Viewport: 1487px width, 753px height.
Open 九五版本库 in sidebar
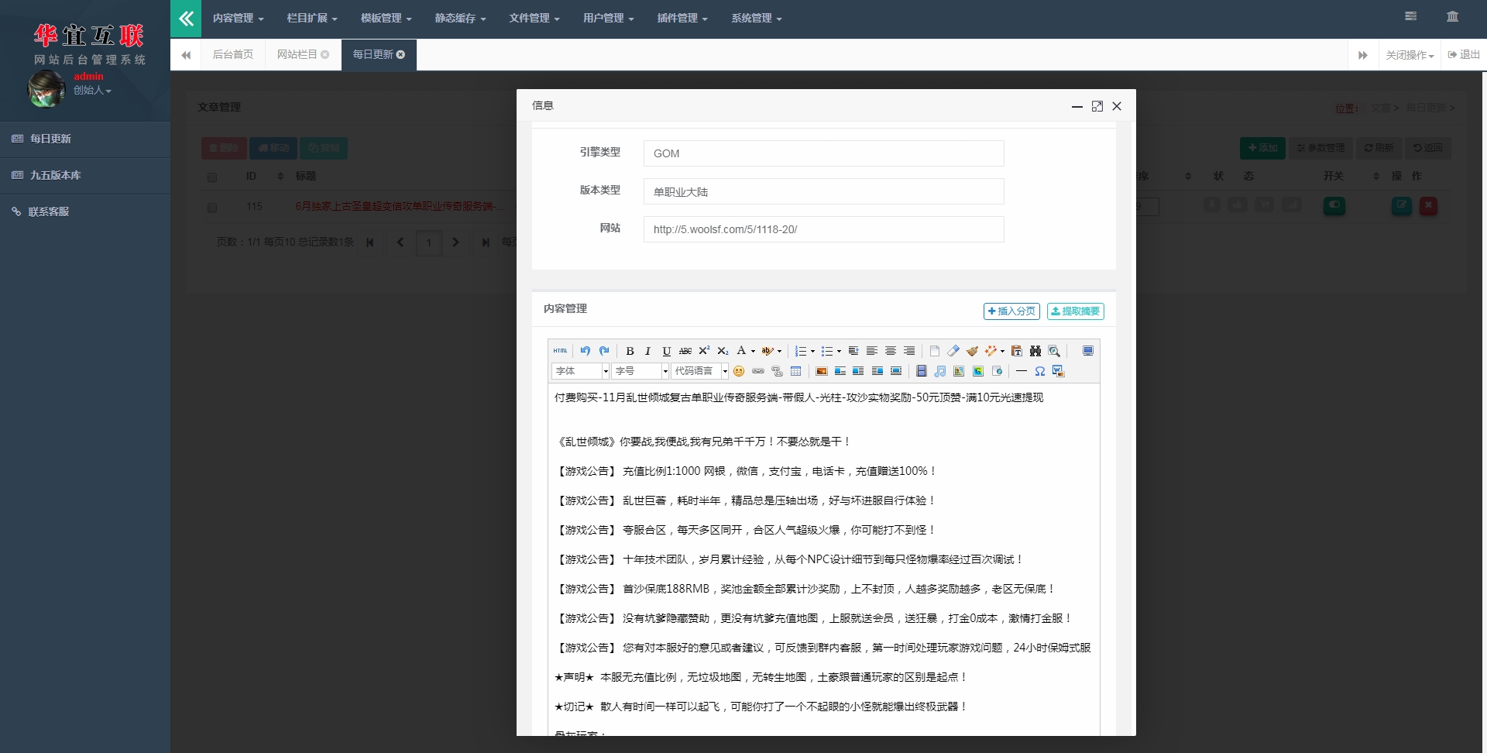tap(85, 175)
